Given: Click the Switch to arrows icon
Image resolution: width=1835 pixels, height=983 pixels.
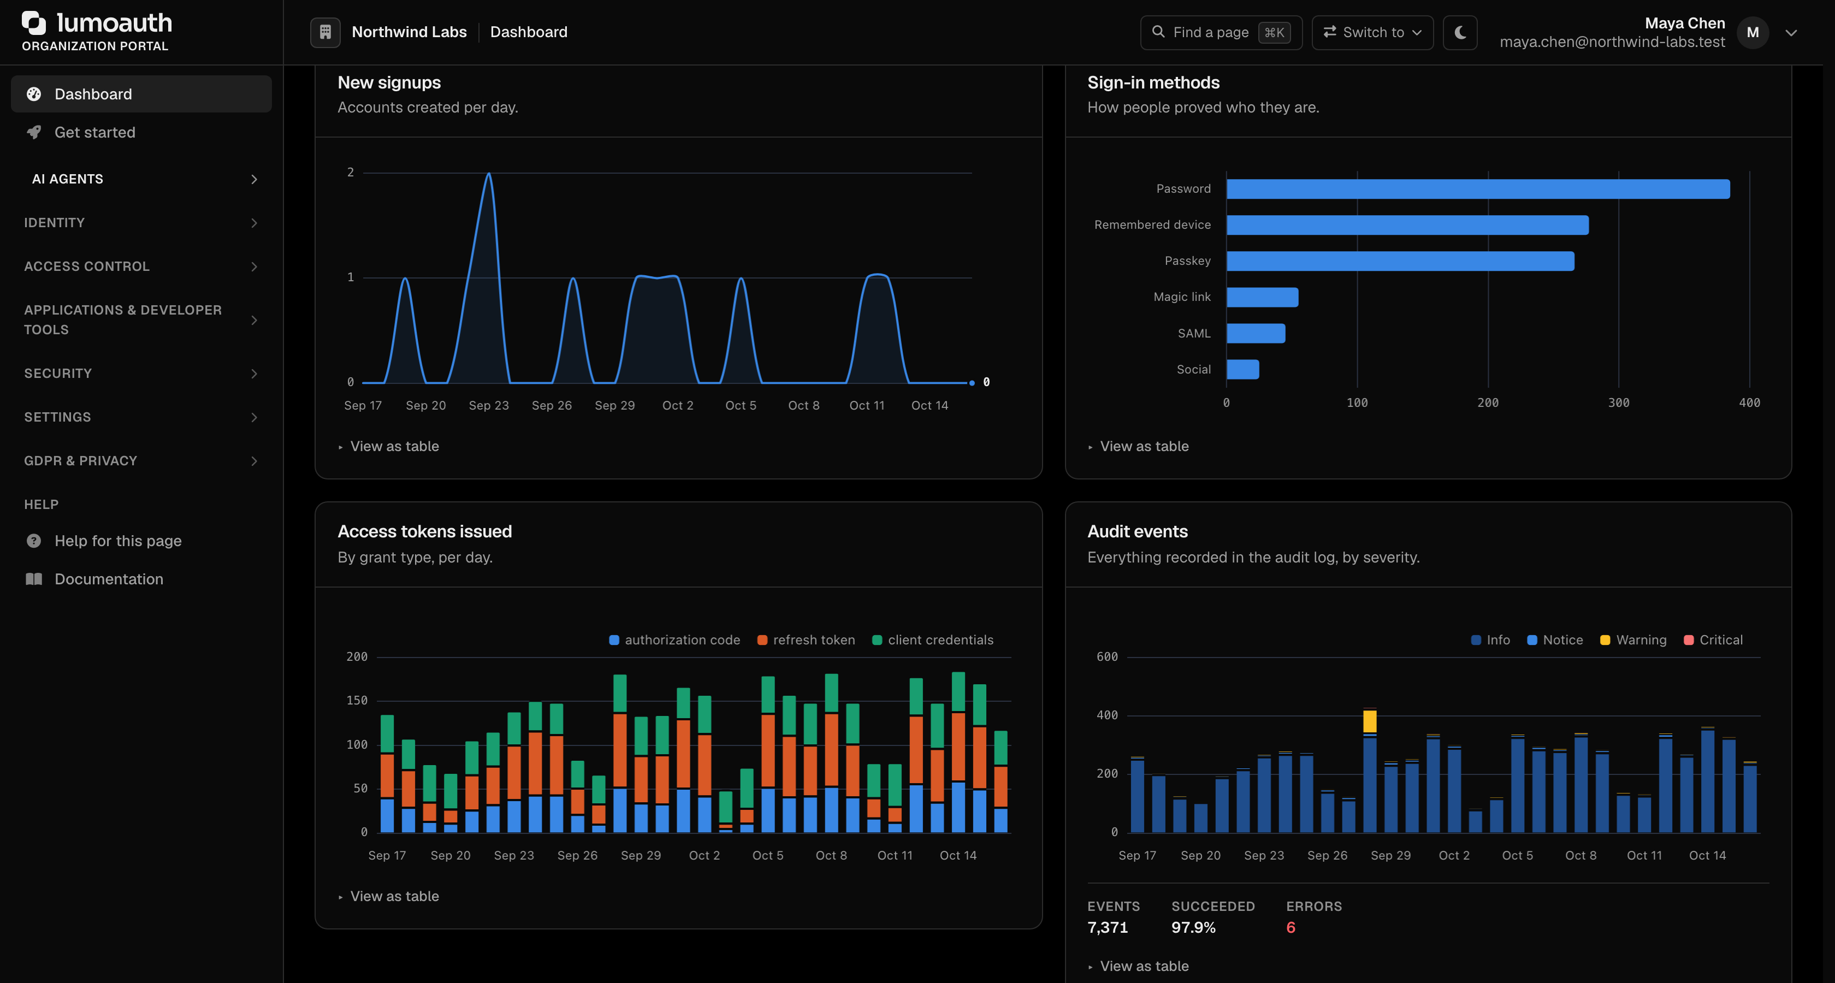Looking at the screenshot, I should click(x=1329, y=32).
